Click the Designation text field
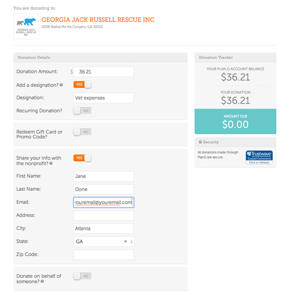Viewport: 294px width, 293px height. pos(104,98)
